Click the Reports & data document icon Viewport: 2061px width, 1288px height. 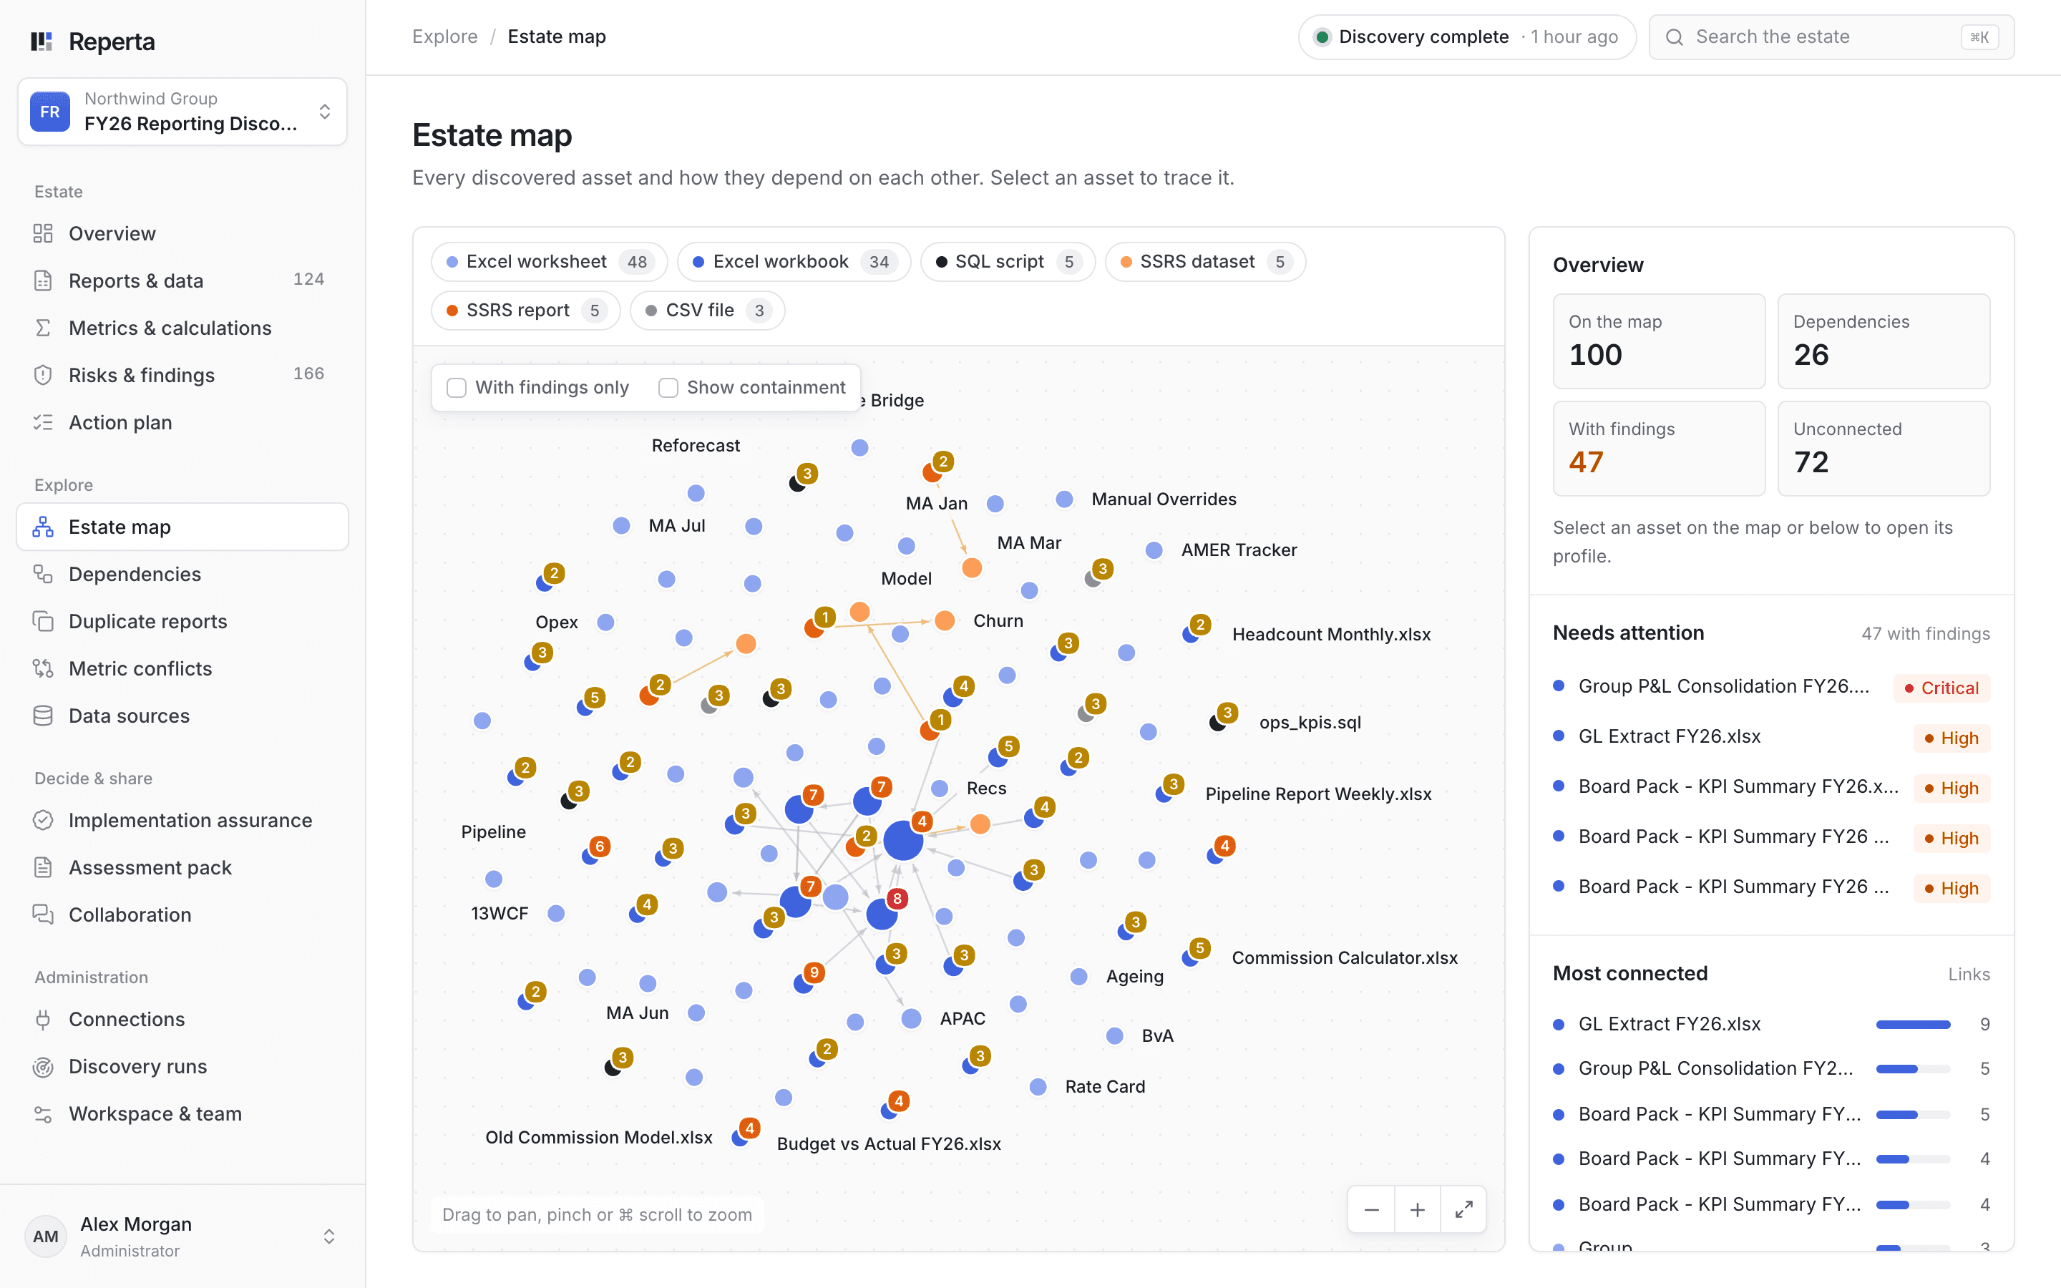point(43,280)
